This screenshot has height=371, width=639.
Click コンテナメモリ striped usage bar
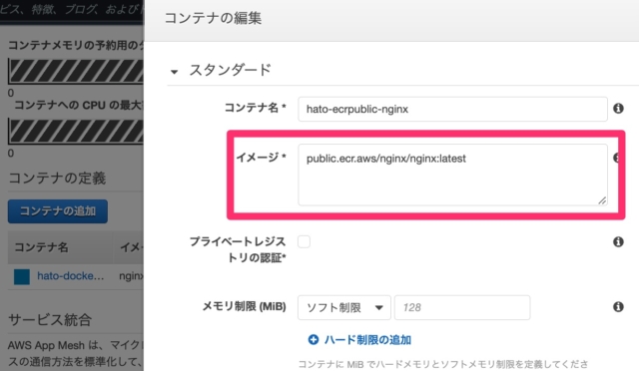coord(76,71)
